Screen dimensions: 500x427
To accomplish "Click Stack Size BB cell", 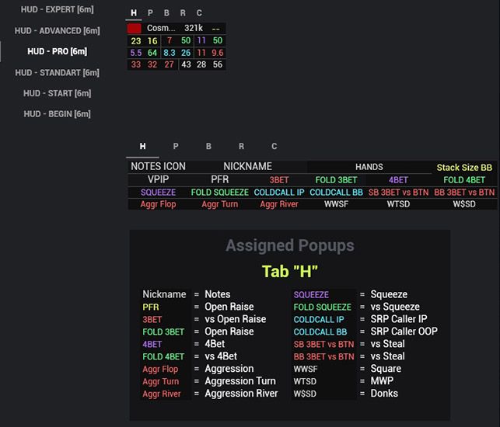I will [464, 168].
